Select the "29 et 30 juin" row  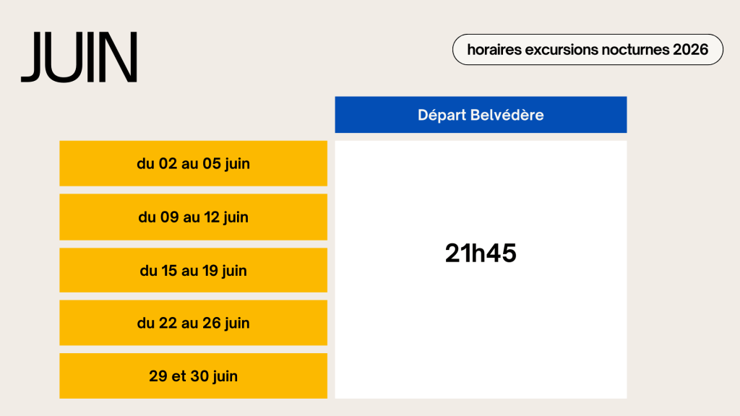pyautogui.click(x=193, y=376)
